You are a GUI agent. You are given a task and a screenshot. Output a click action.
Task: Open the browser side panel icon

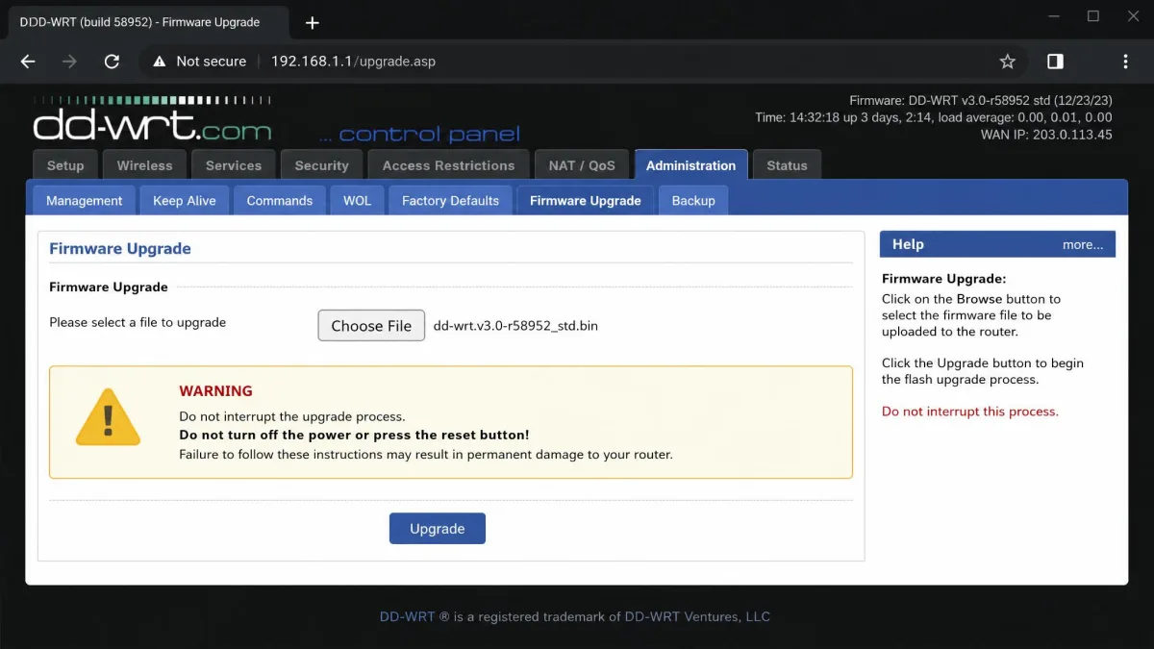coord(1055,62)
